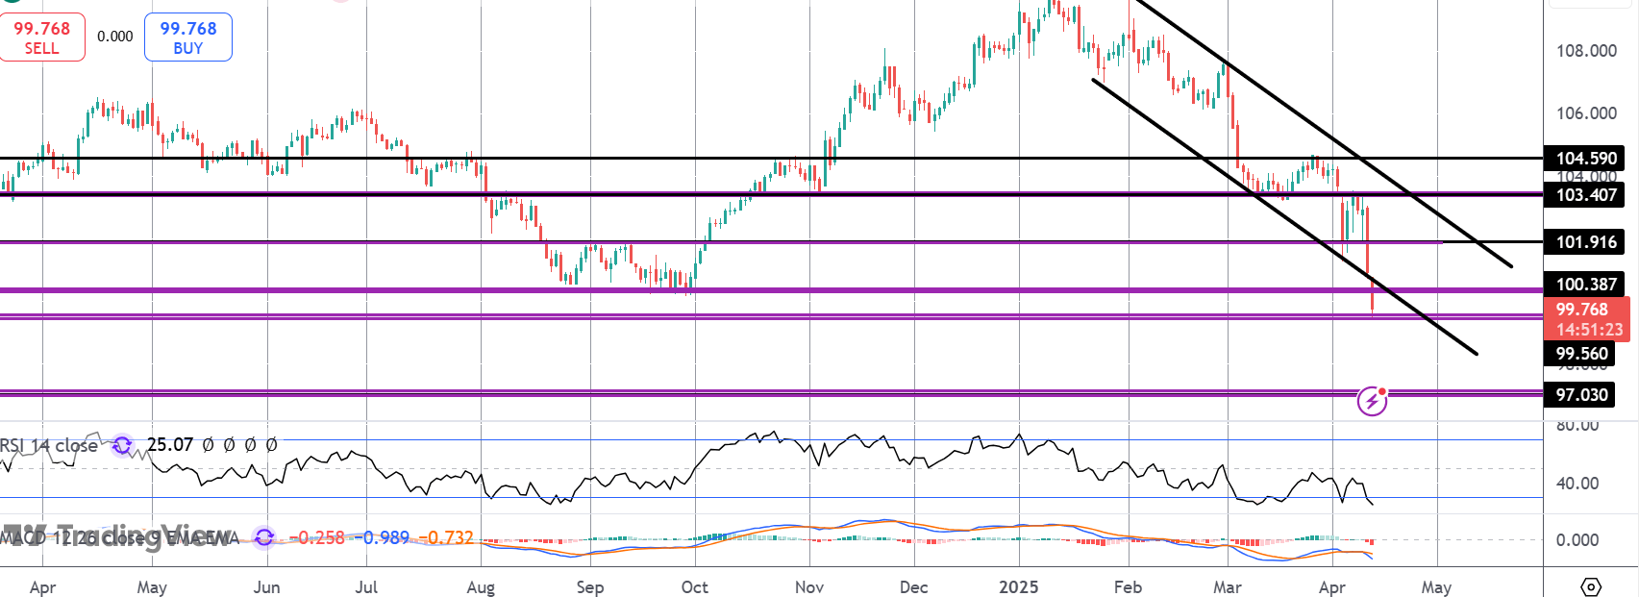Click the Oct label on the time axis
The width and height of the screenshot is (1639, 597).
(694, 587)
